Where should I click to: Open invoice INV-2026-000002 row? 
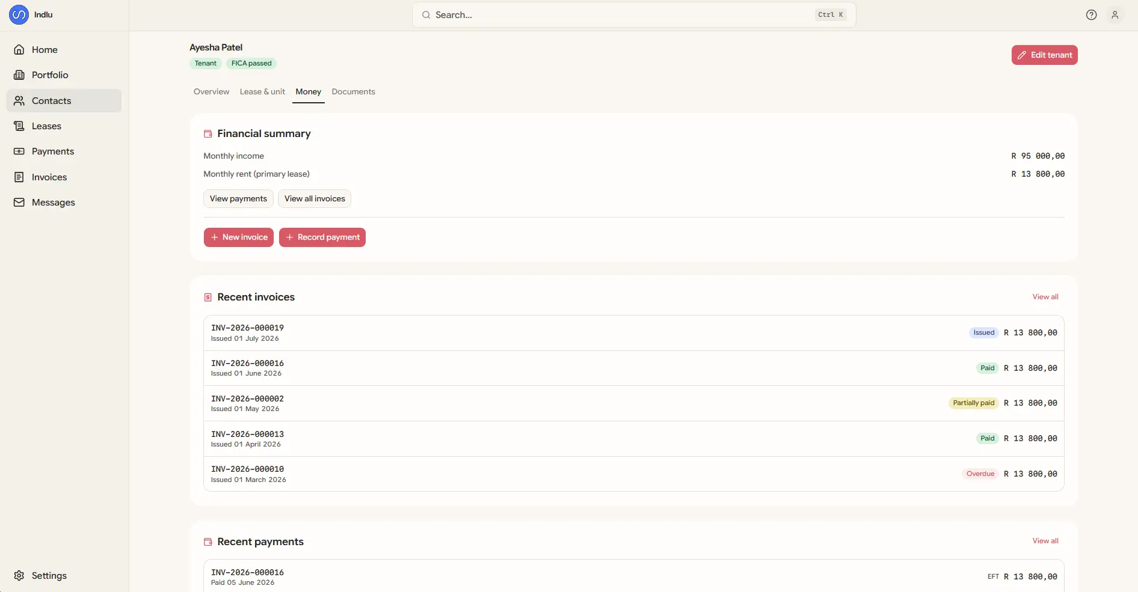tap(634, 403)
